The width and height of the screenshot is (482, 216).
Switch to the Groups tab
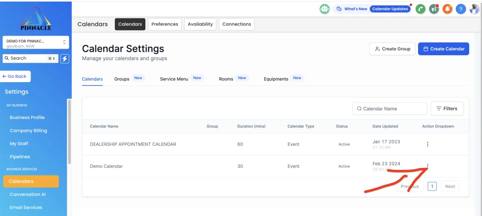click(x=122, y=79)
